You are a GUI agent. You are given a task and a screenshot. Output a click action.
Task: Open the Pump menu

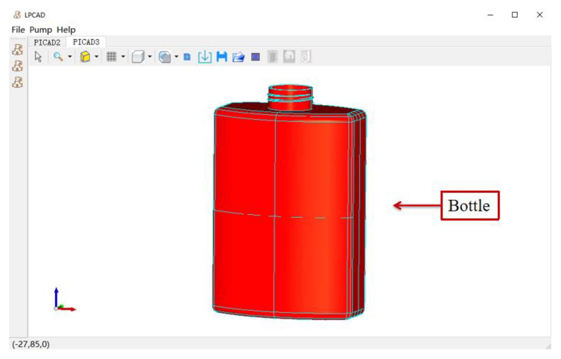point(41,30)
